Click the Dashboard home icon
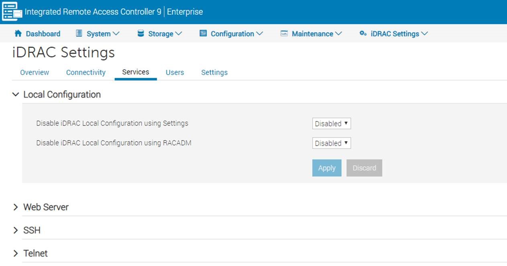The width and height of the screenshot is (507, 266). pos(18,34)
